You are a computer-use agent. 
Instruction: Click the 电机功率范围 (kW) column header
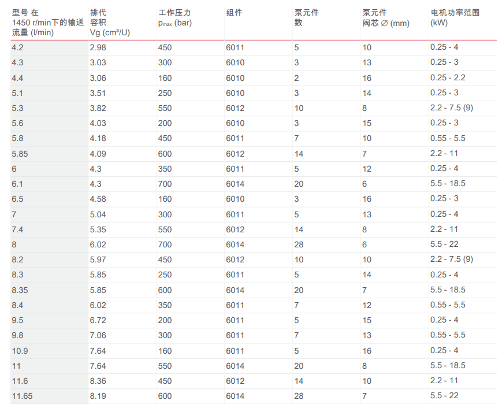pos(455,17)
